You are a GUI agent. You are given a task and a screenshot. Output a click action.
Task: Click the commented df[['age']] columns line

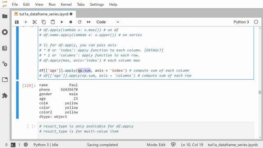point(115,76)
